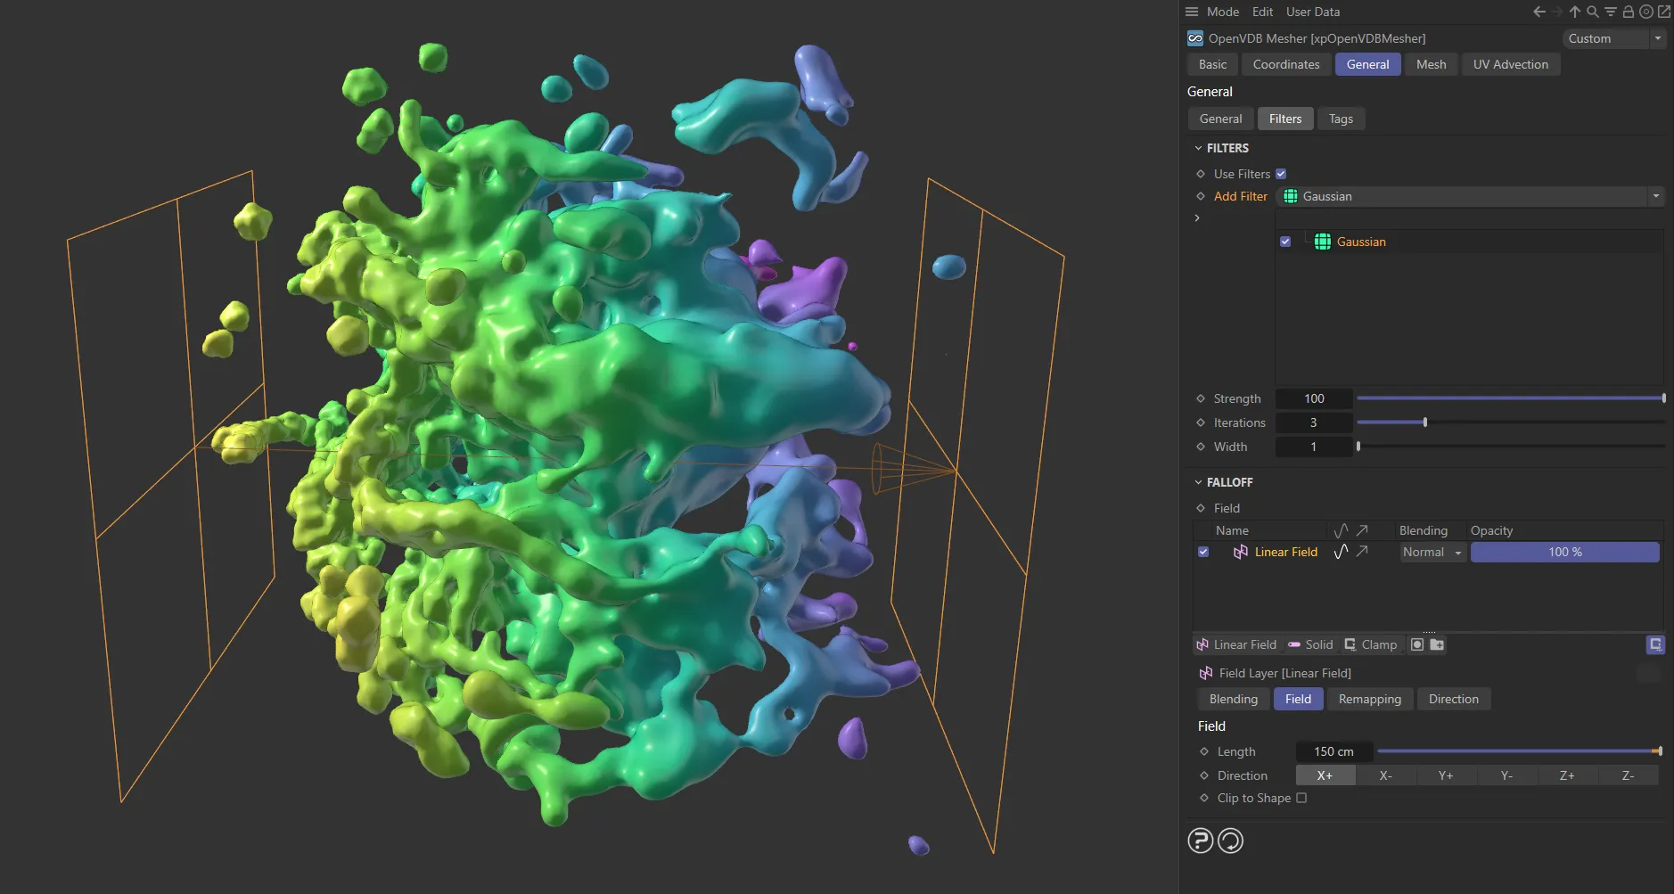This screenshot has width=1674, height=894.
Task: Open the Gaussian filter dropdown
Action: (x=1655, y=196)
